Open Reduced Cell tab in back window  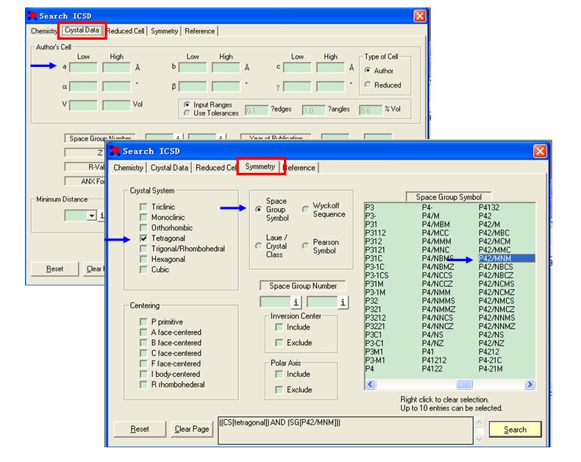(126, 31)
